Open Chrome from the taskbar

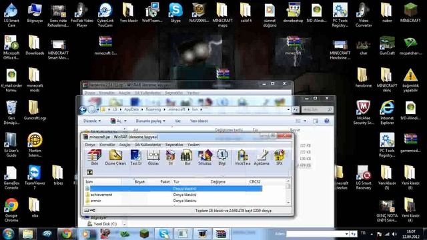66,234
